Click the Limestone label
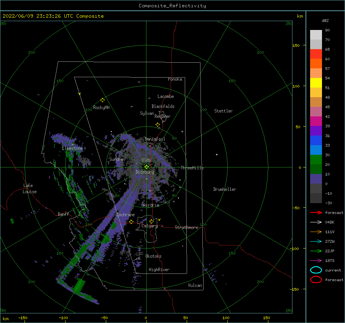This screenshot has width=345, height=323. tap(72, 148)
